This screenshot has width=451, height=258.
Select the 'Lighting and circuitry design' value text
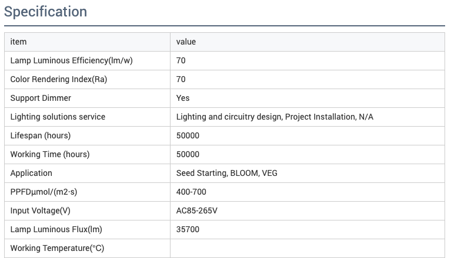[229, 117]
